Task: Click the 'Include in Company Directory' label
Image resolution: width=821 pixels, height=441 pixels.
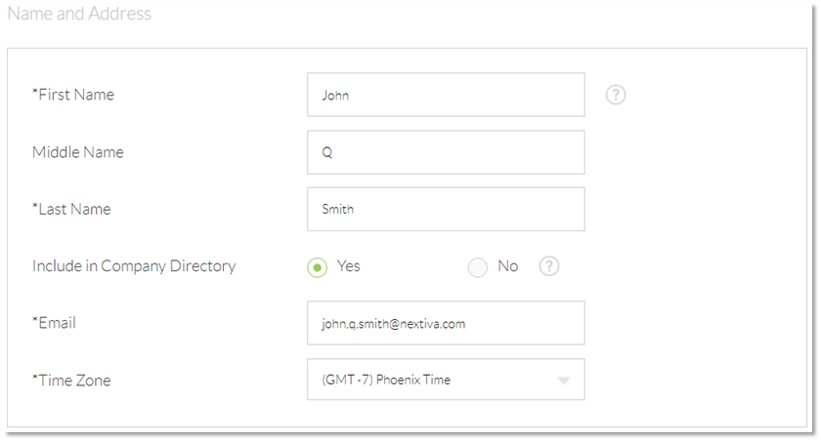Action: coord(134,266)
